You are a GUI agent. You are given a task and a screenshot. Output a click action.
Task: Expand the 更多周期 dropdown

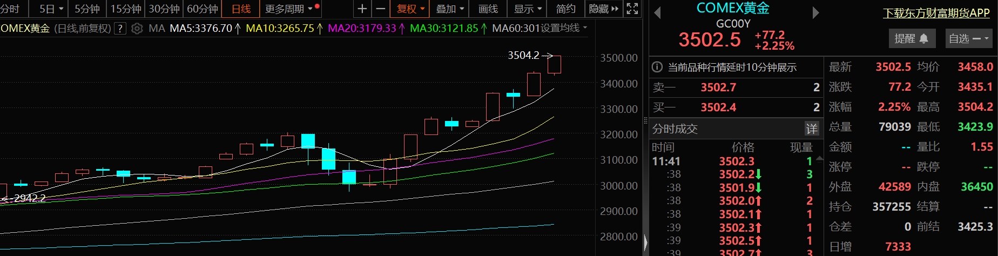click(310, 9)
